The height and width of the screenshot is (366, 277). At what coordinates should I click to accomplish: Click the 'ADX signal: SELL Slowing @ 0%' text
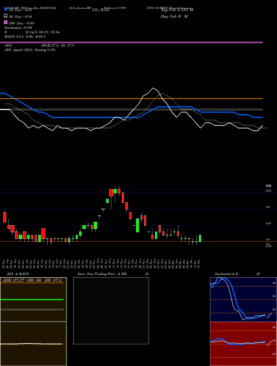tap(30, 50)
